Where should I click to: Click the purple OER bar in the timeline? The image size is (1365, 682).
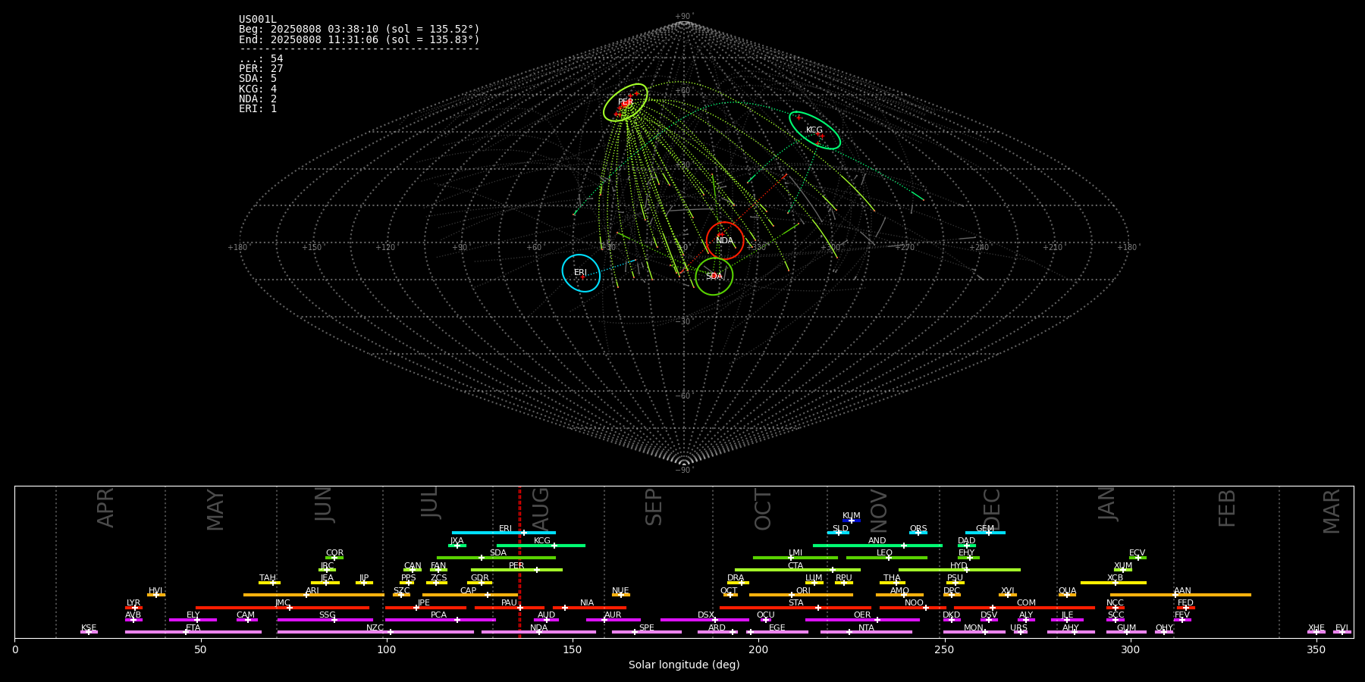click(x=862, y=620)
